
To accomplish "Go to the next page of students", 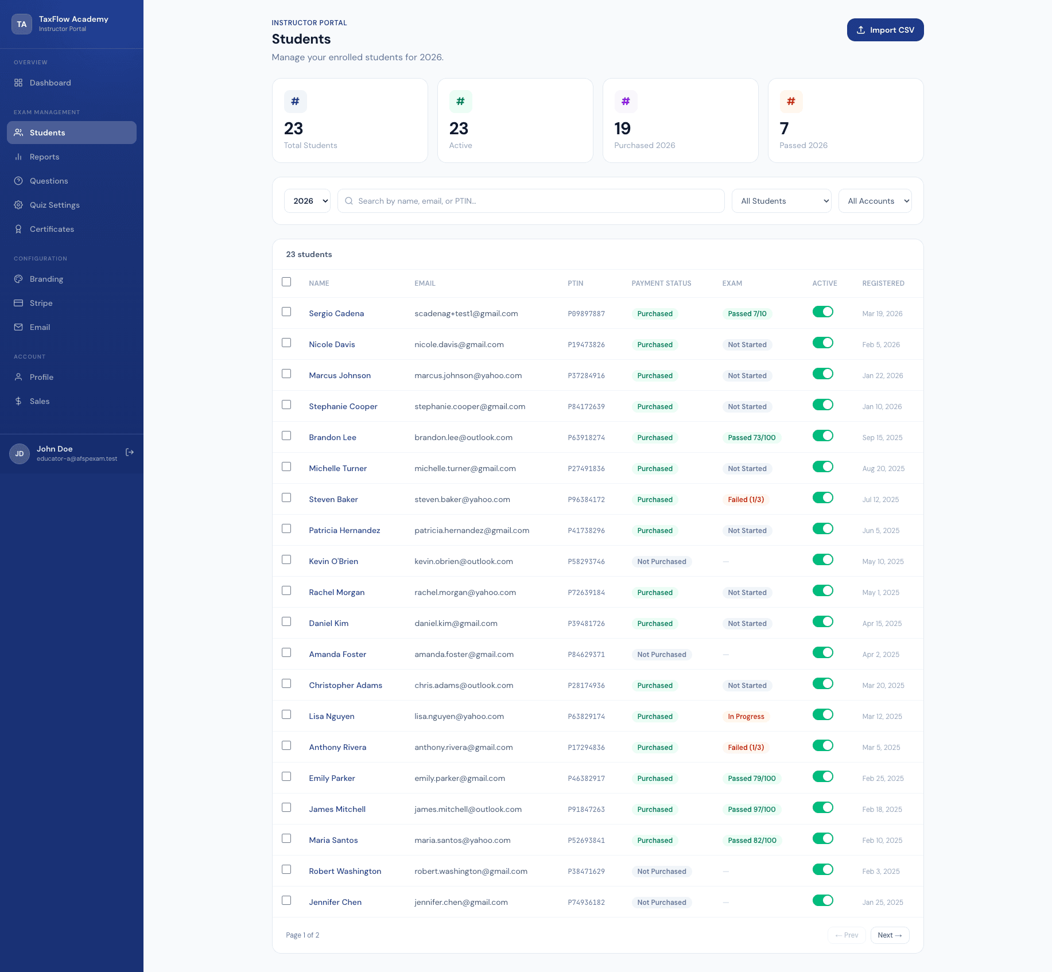I will tap(889, 935).
